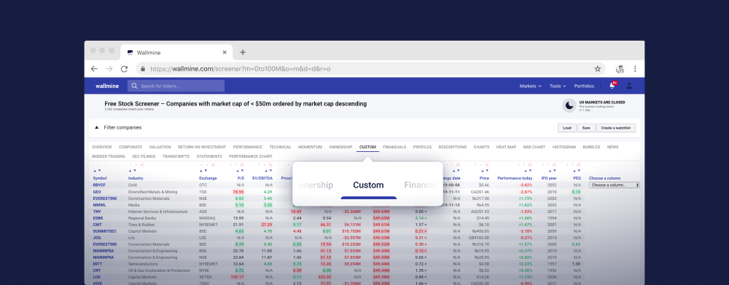This screenshot has height=285, width=729.
Task: Open the Charts tab
Action: coord(481,147)
